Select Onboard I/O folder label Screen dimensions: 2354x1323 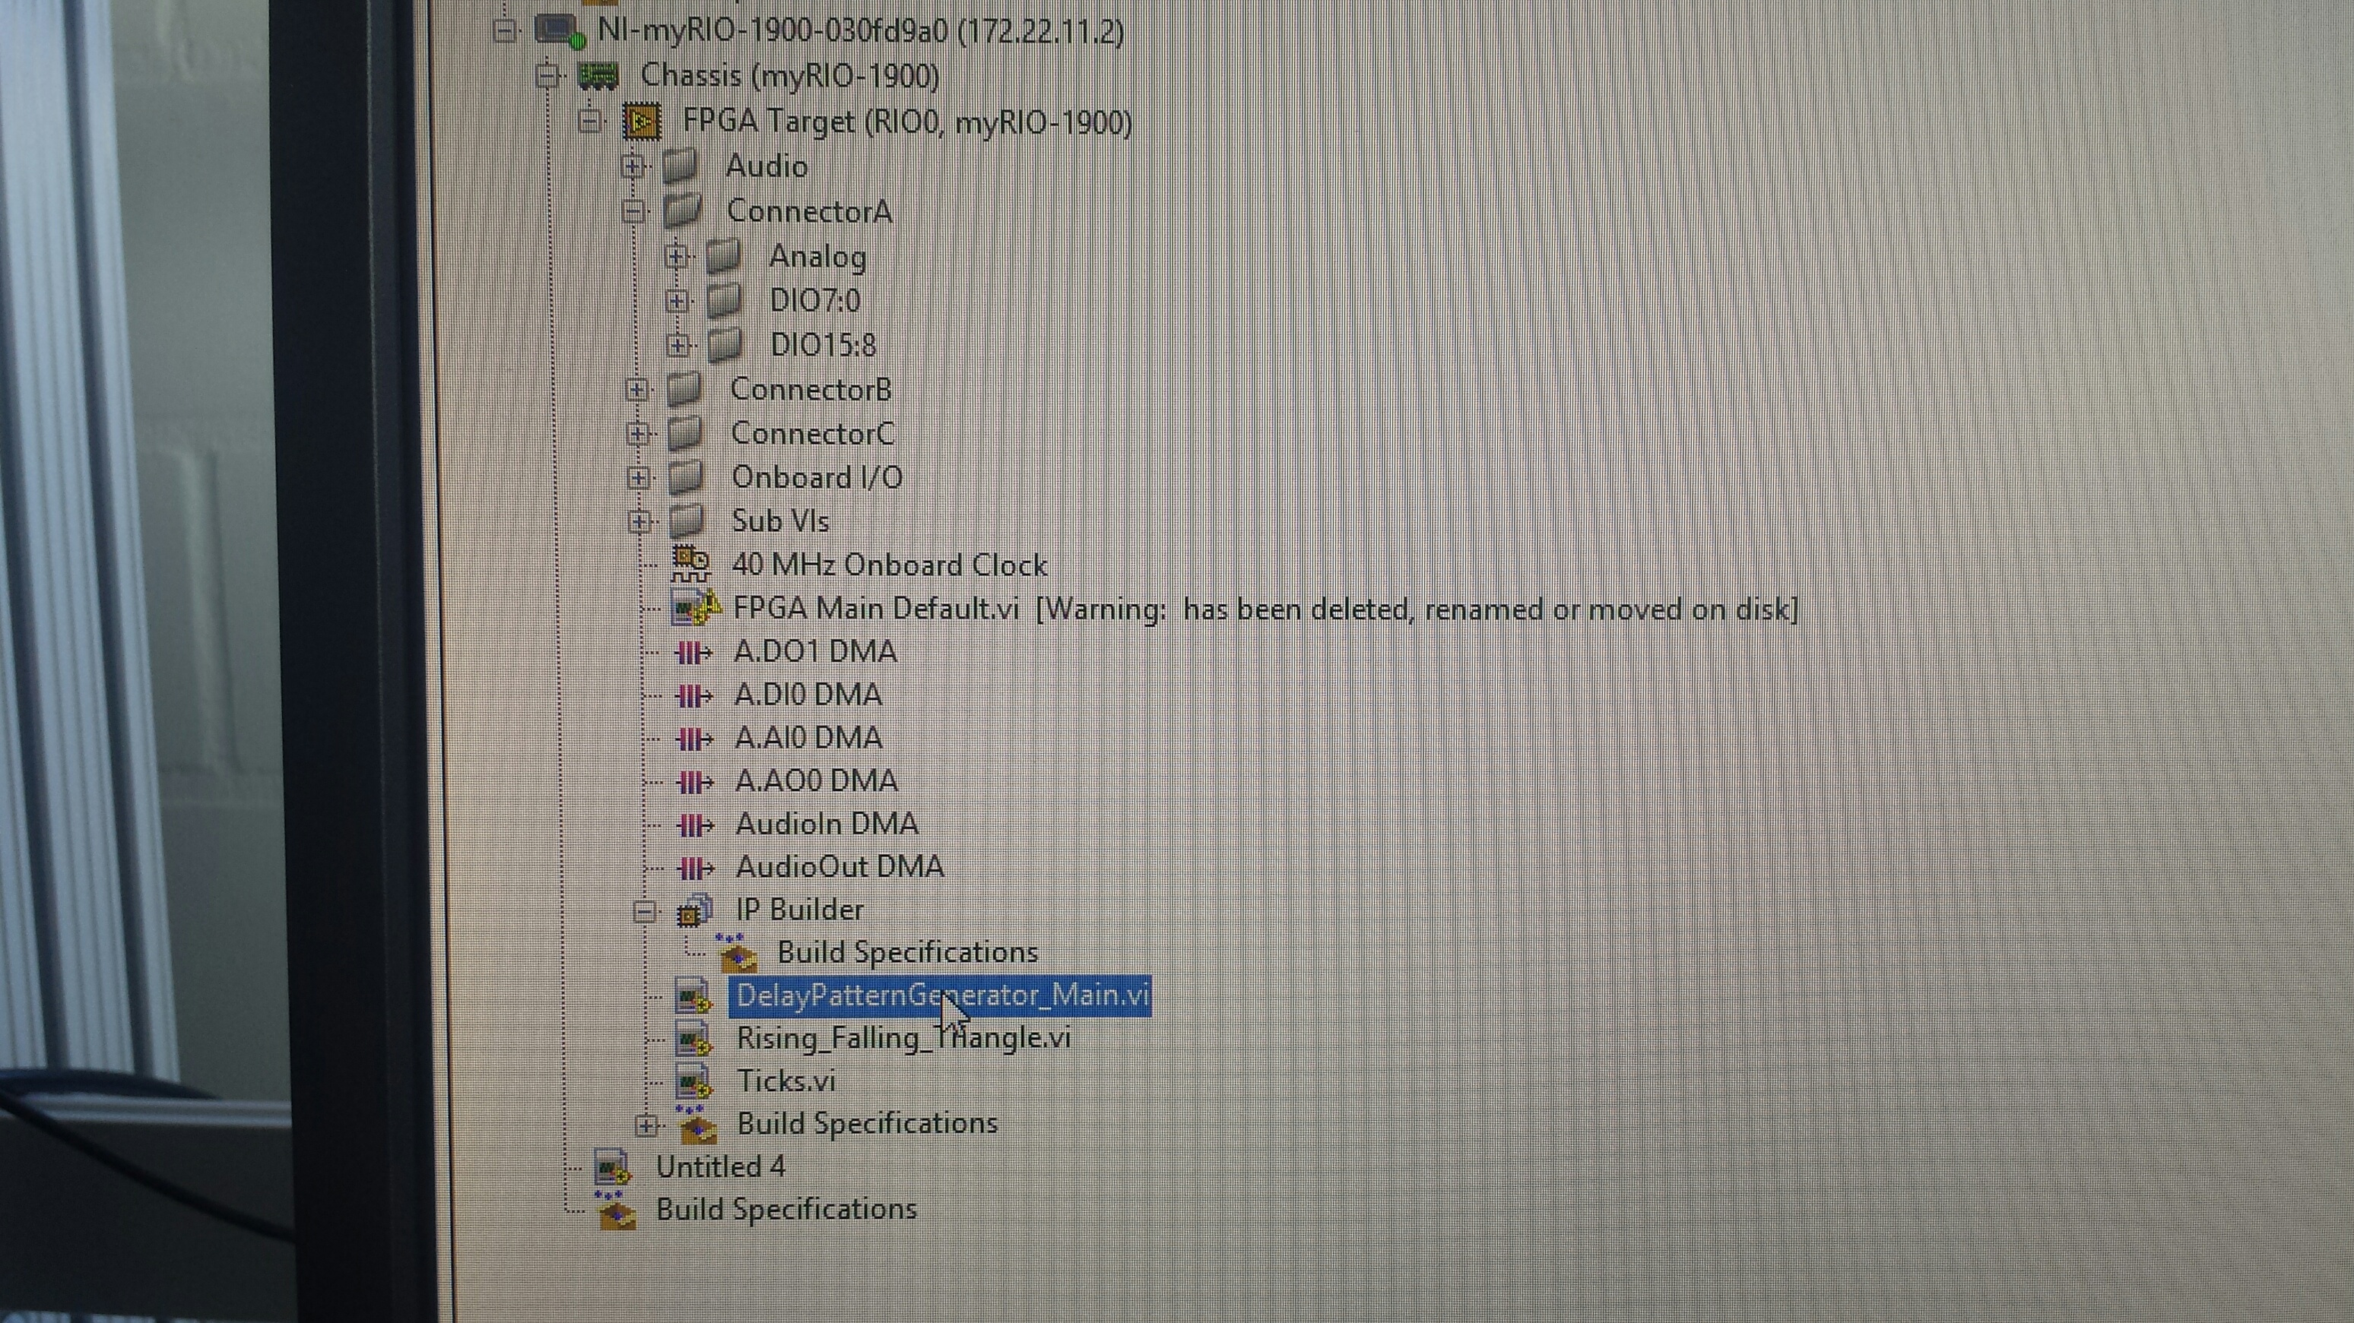click(x=817, y=477)
